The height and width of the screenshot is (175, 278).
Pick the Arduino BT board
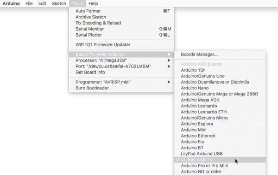point(220,148)
